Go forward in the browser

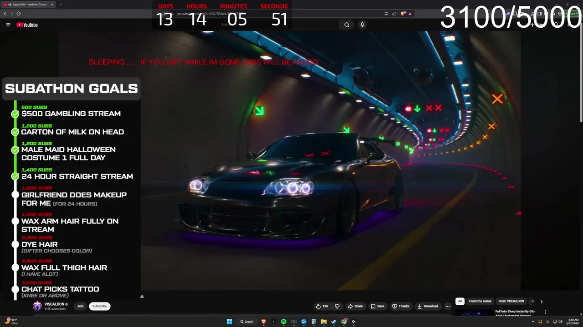point(12,14)
